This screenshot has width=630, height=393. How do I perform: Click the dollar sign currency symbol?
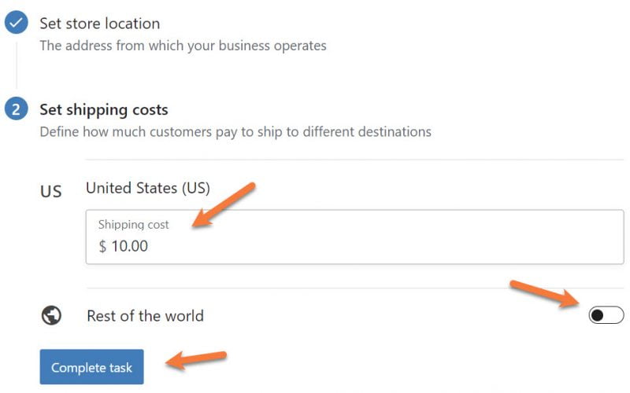pyautogui.click(x=102, y=246)
